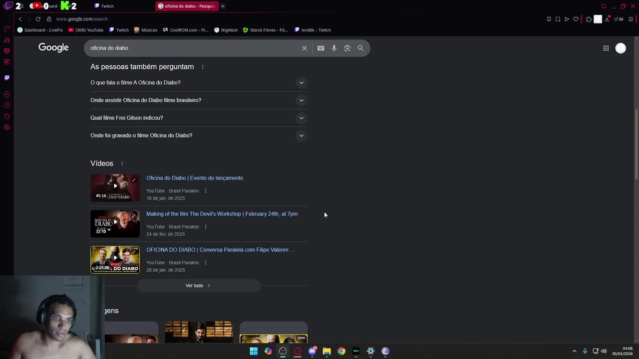639x359 pixels.
Task: Open 'OFICINA DO DIABO | Conversa Paralela' link
Action: [220, 250]
